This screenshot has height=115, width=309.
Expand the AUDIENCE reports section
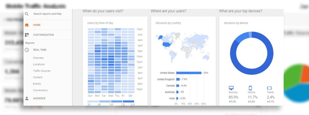(x=39, y=98)
